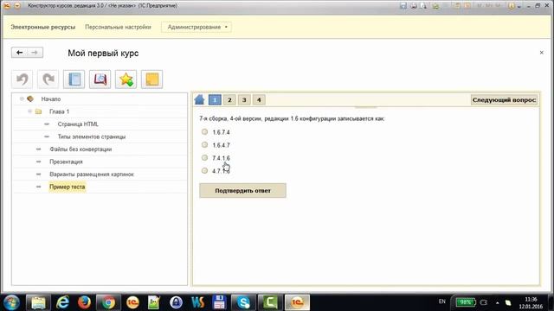Open title bar dropdown arrow near info icon
Viewport: 554px width, 311px height.
click(519, 6)
